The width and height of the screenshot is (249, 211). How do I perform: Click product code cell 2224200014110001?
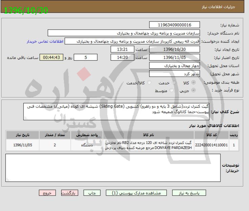point(211,145)
